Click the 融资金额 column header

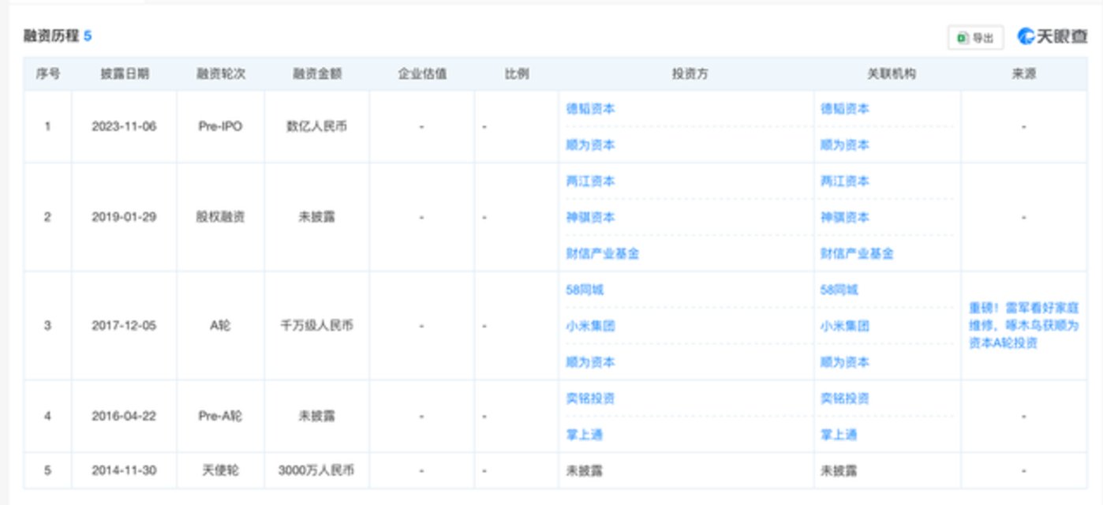[x=316, y=73]
